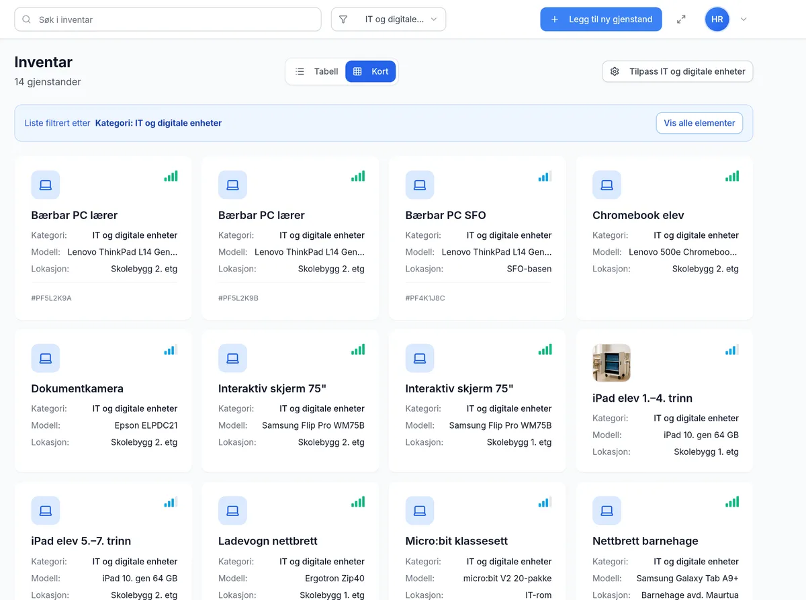Click Vis alle elementer button
806x600 pixels.
click(x=699, y=123)
